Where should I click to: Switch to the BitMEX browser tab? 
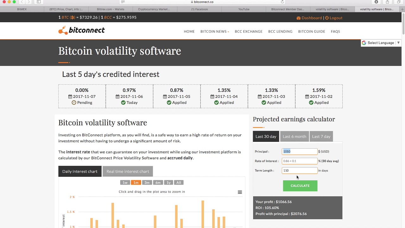point(22,9)
